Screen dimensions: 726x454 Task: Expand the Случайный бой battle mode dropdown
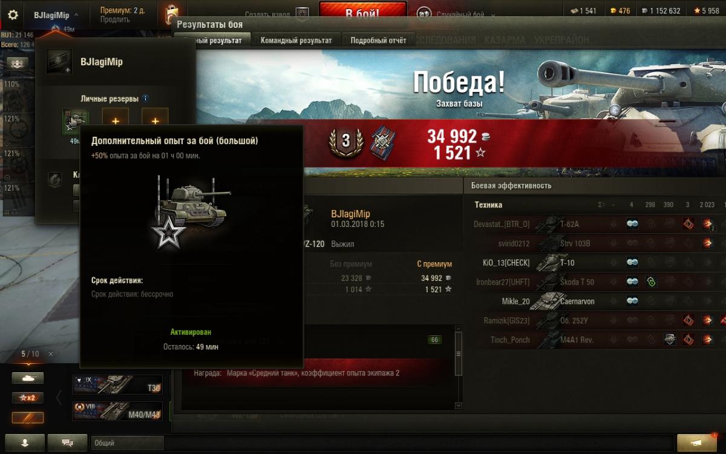coord(492,15)
